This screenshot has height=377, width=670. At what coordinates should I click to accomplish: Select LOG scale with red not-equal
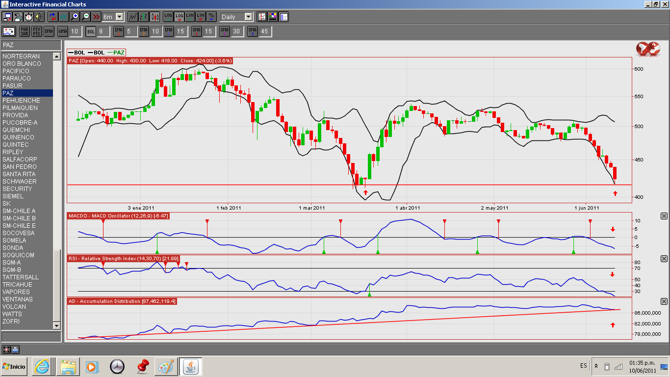click(179, 17)
